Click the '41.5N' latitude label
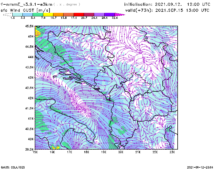This screenshot has width=219, height=169. point(29,108)
